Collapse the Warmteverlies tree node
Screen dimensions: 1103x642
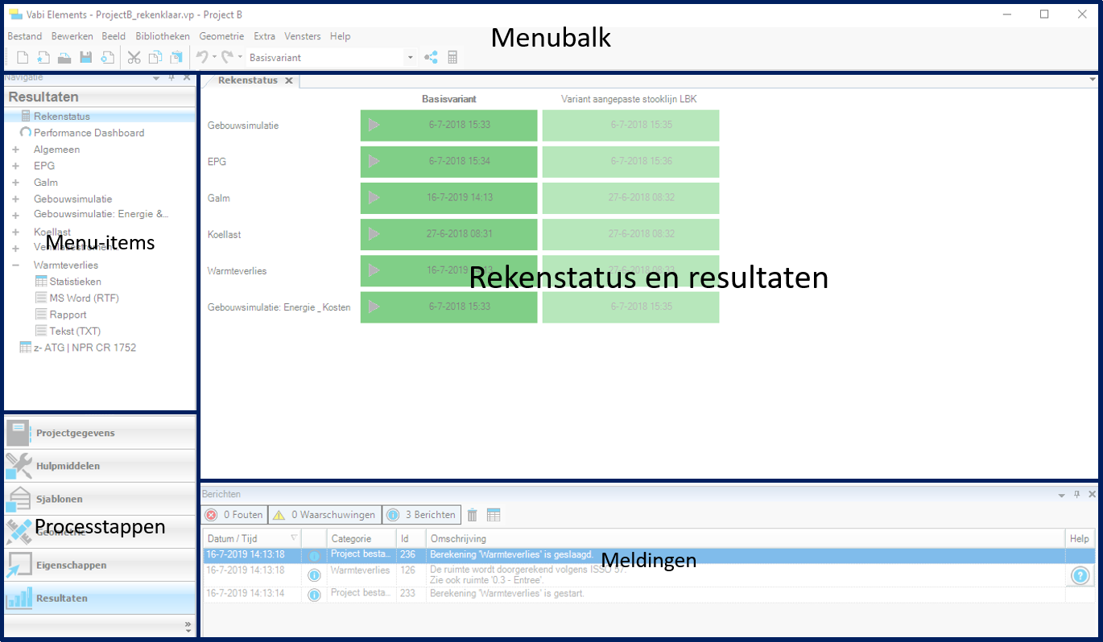(15, 265)
